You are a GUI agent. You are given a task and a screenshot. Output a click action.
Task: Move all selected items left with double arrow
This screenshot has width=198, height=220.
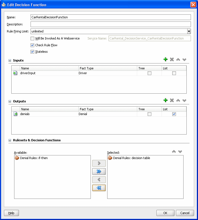point(99,188)
